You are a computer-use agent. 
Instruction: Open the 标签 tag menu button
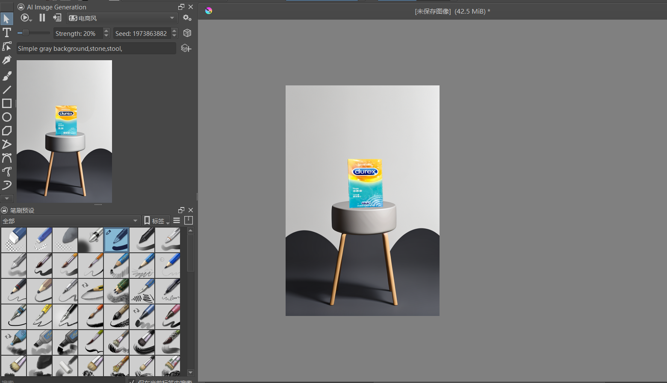156,221
